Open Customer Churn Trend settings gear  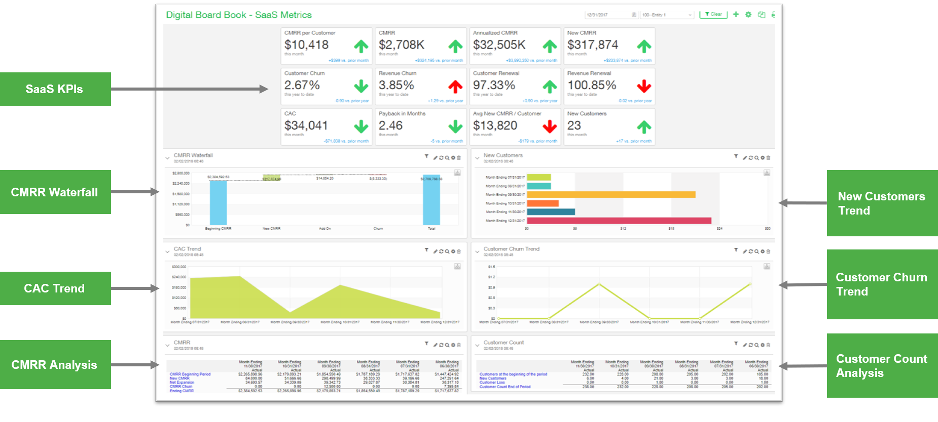pos(763,251)
